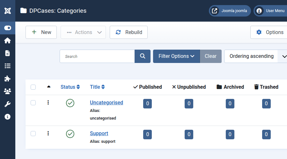Viewport: 287px width, 159px height.
Task: Open the Content file icon in sidebar
Action: click(8, 53)
